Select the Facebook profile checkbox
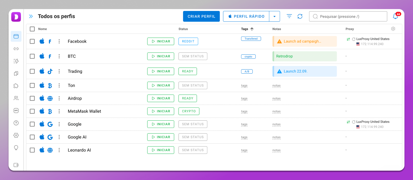The image size is (413, 180). point(32,41)
